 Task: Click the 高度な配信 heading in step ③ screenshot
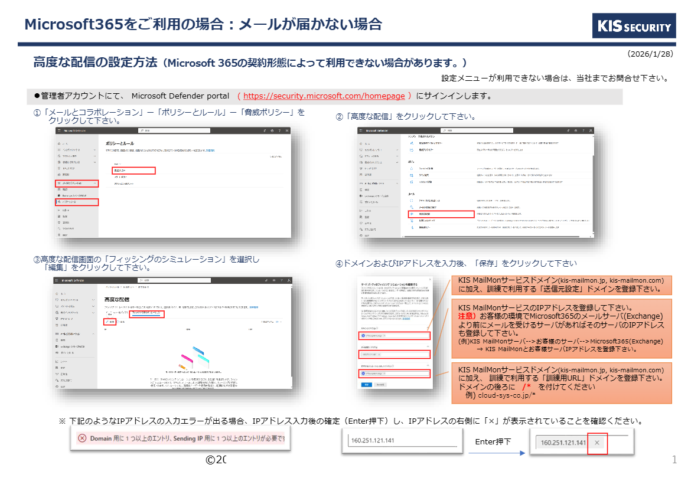coord(117,300)
